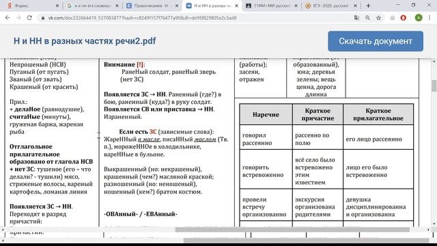
Task: Click the grey extension icon beside star
Action: 393,18
